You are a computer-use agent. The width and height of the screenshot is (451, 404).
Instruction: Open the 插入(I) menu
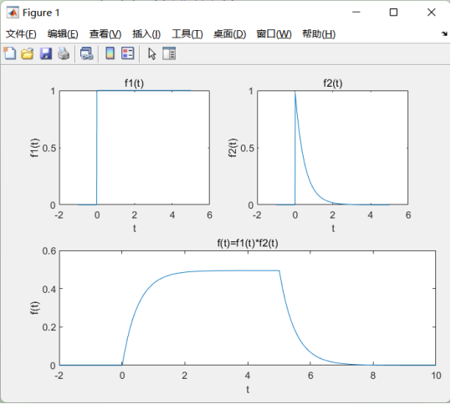click(x=146, y=34)
